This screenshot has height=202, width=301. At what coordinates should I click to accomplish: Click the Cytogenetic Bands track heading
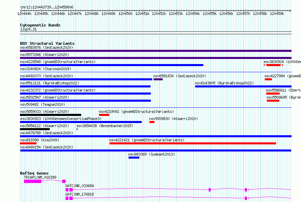40,25
